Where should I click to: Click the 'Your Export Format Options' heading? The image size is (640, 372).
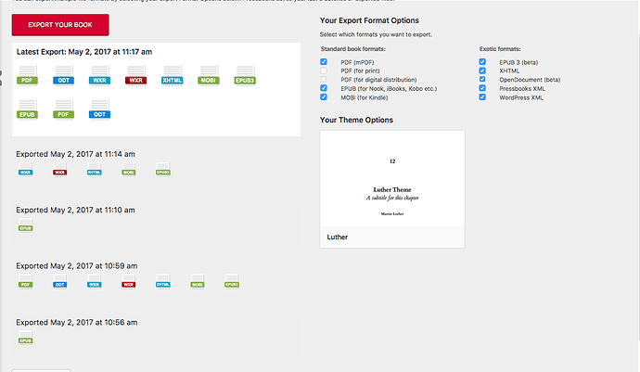369,20
